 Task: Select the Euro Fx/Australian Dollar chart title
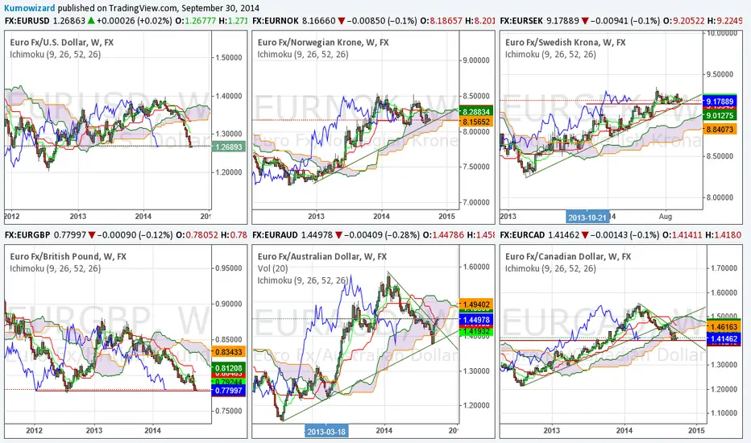(322, 256)
